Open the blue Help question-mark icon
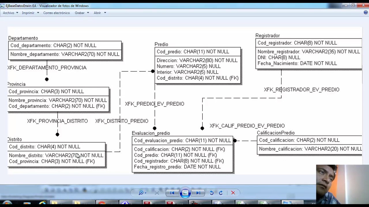The height and width of the screenshot is (207, 369). 366,13
